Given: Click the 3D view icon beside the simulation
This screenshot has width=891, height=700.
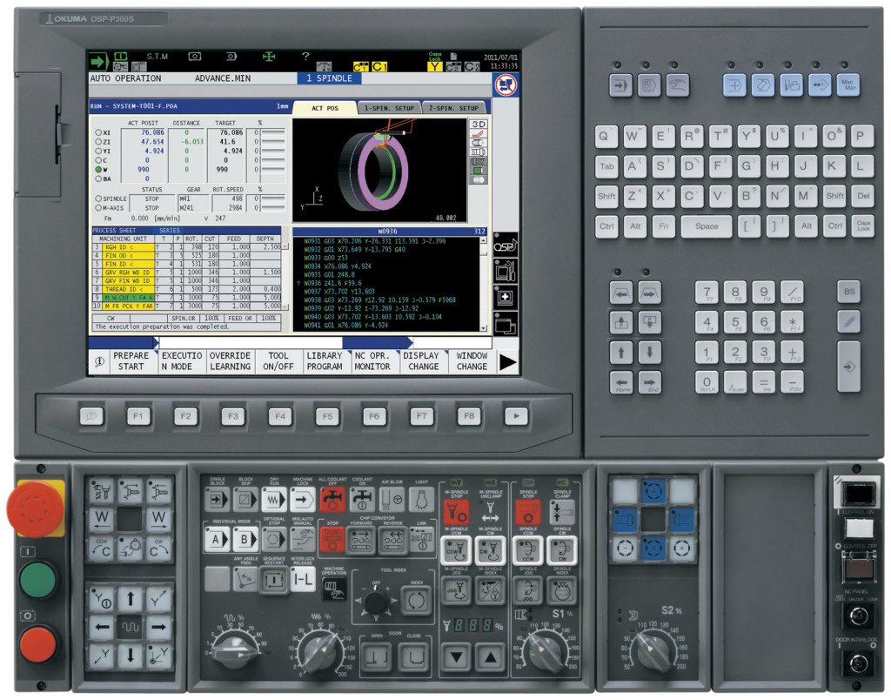Looking at the screenshot, I should (x=479, y=124).
